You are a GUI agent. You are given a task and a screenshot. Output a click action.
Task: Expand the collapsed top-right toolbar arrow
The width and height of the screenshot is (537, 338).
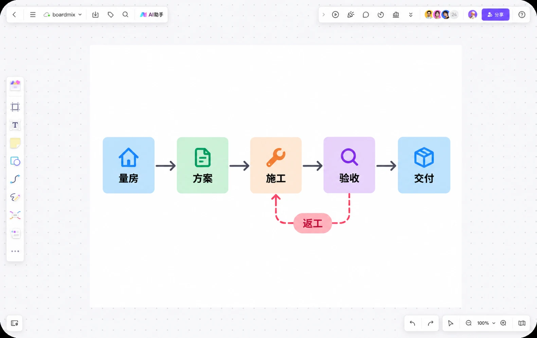(323, 15)
